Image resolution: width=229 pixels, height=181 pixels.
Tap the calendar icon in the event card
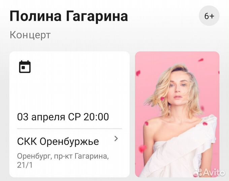25,67
